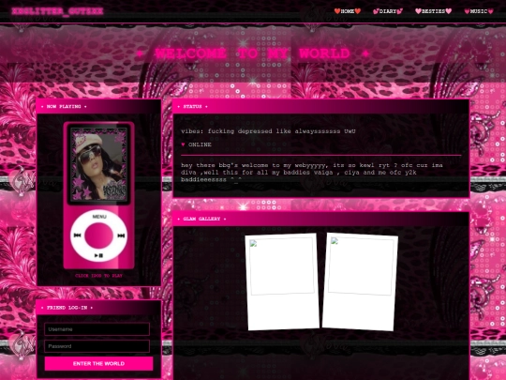This screenshot has width=506, height=380.
Task: Click the site title logo text
Action: click(57, 11)
